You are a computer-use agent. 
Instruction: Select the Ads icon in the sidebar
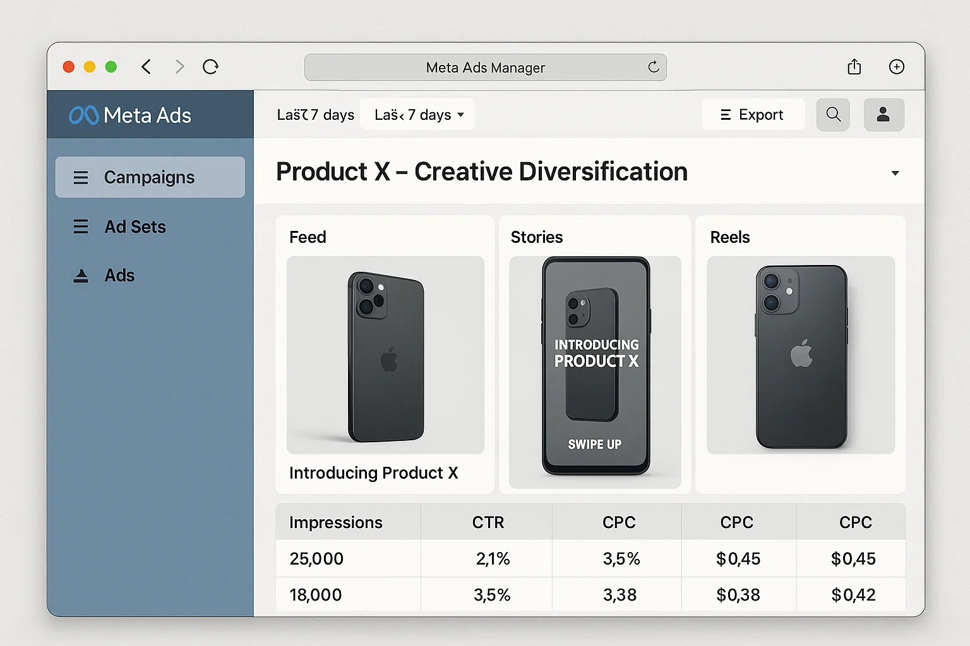[81, 275]
